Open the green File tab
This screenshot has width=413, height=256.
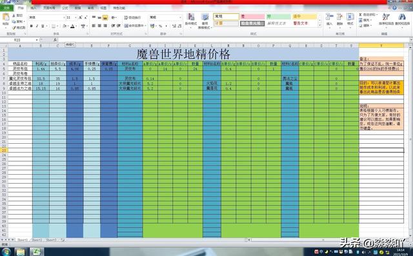click(6, 8)
